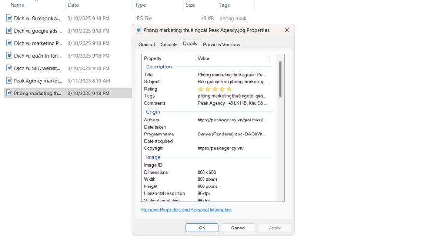Click the Authors value peakagency.vn/gioi-thieu/
Viewport: 434px width, 241px height.
pyautogui.click(x=231, y=120)
